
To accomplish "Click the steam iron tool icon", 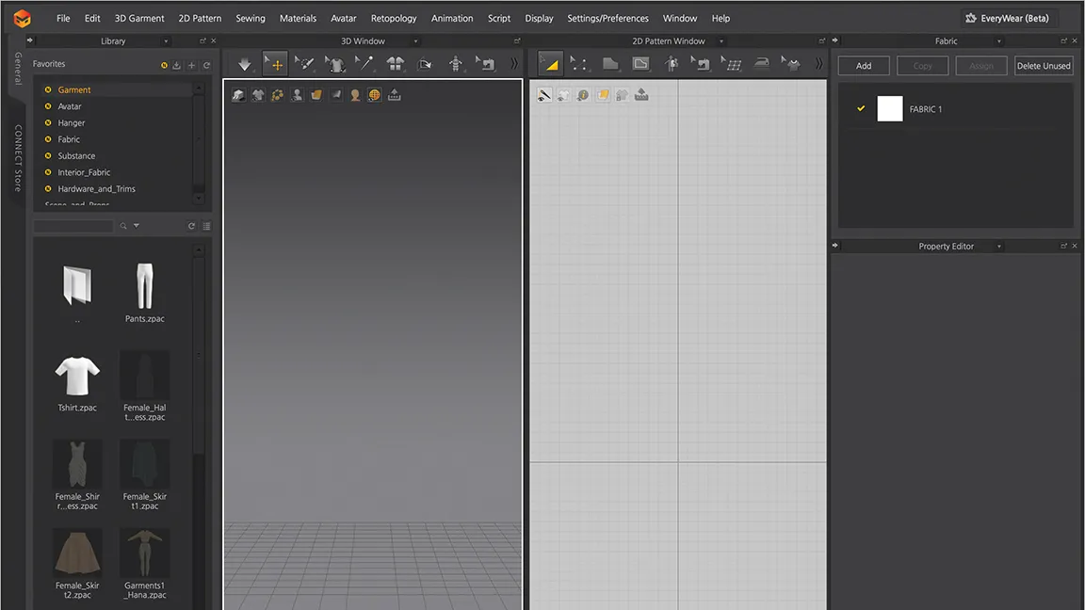I will coord(761,62).
